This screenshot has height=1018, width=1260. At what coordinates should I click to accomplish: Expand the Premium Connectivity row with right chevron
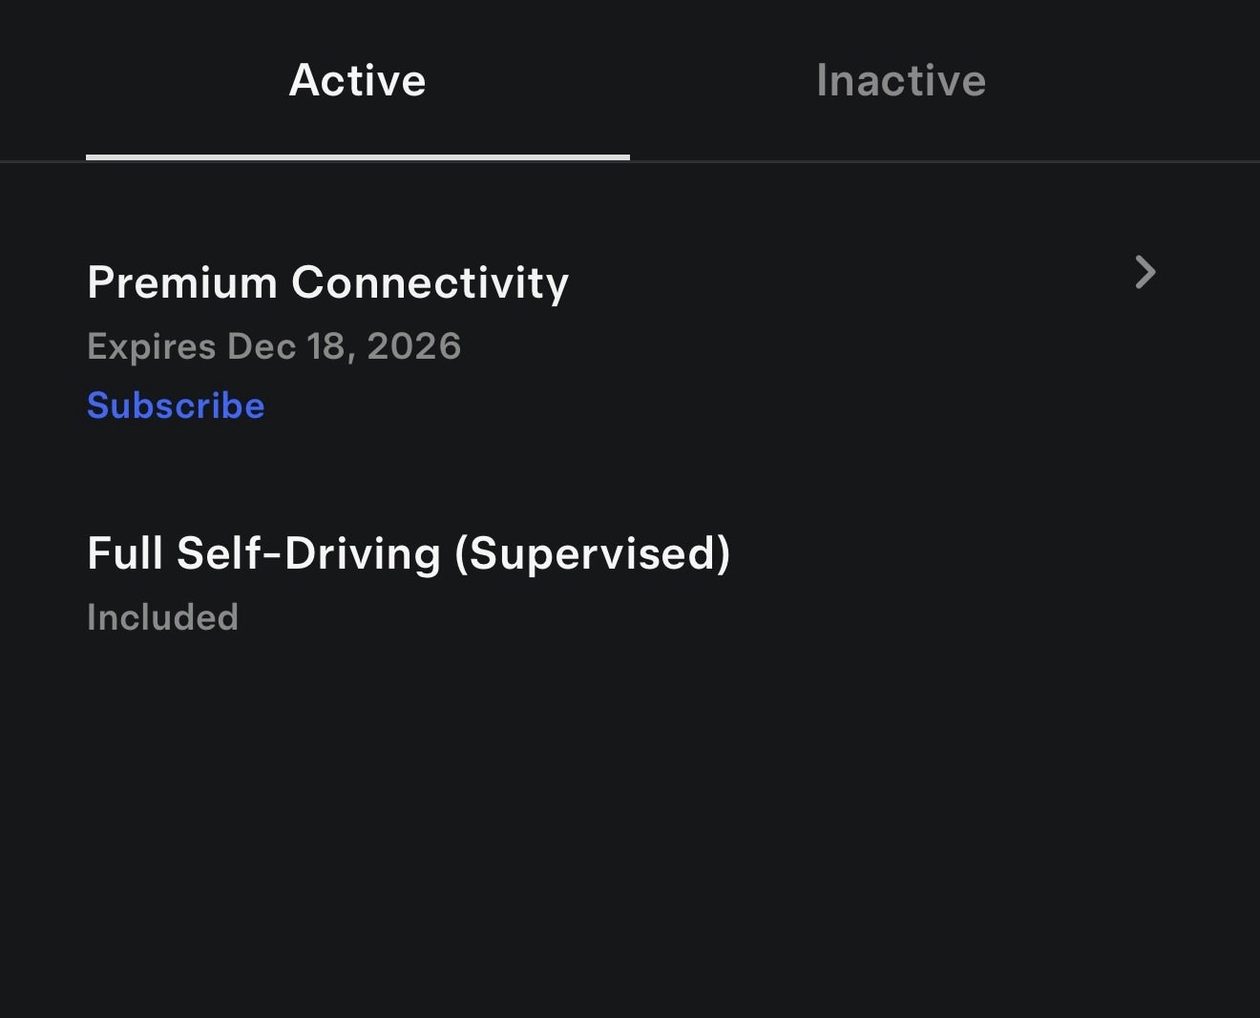point(1144,273)
